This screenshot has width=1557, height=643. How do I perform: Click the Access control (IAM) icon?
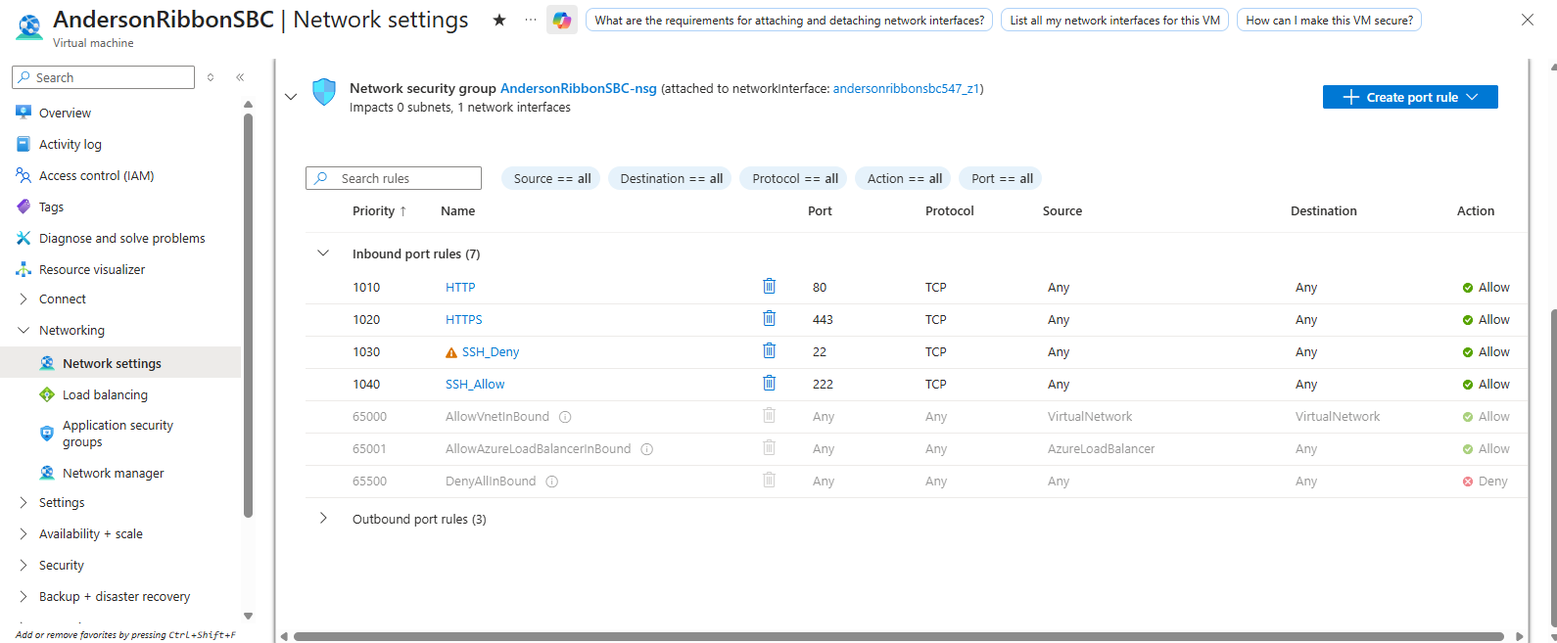click(24, 175)
